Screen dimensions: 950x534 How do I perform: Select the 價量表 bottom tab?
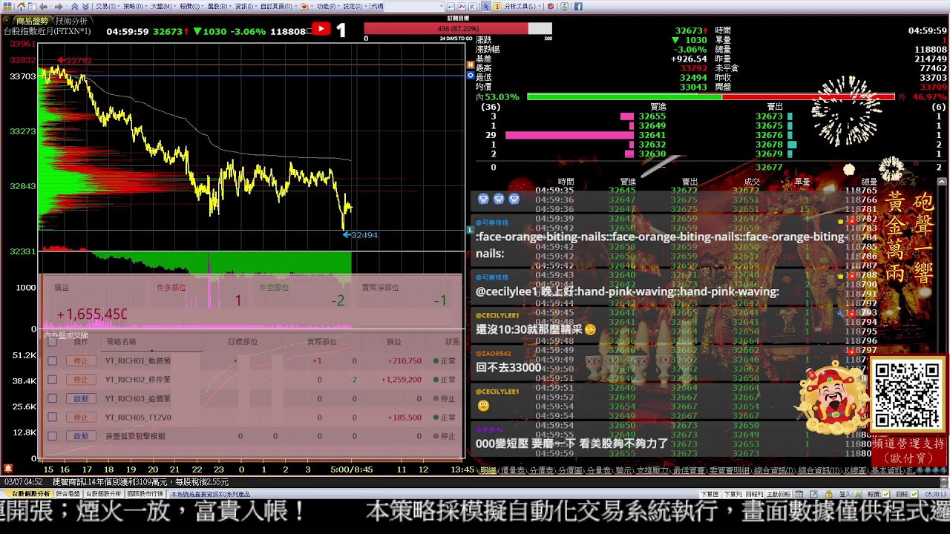coord(513,470)
